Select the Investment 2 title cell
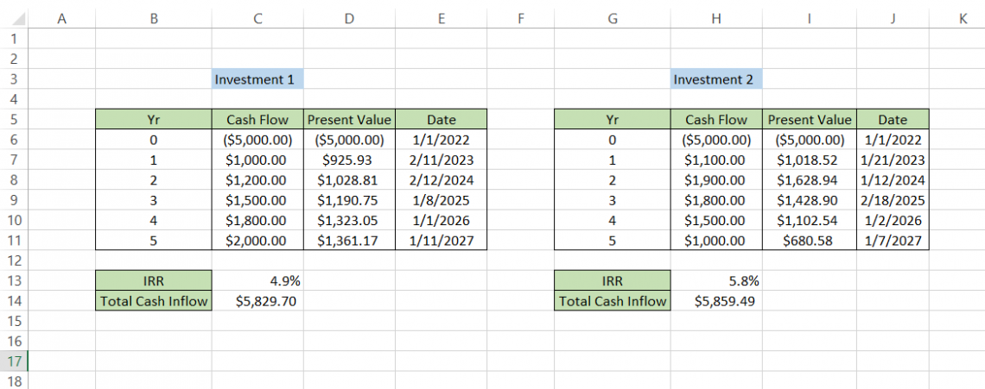 click(715, 79)
